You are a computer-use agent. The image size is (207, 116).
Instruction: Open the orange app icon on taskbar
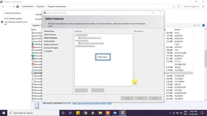click(108, 113)
